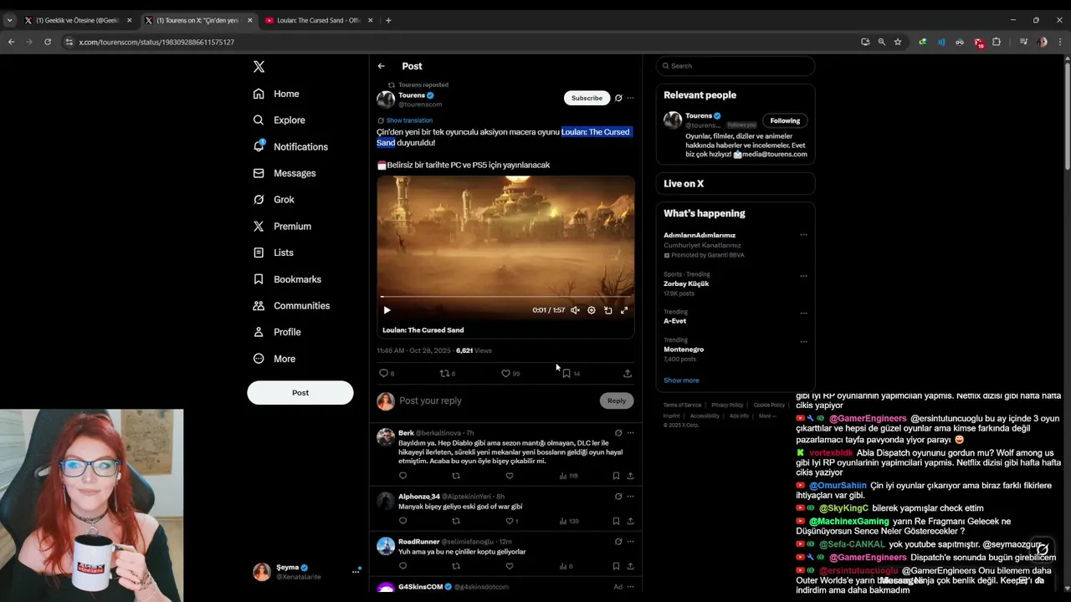Open options menu on RoadRunner's reply
The image size is (1071, 602).
631,542
